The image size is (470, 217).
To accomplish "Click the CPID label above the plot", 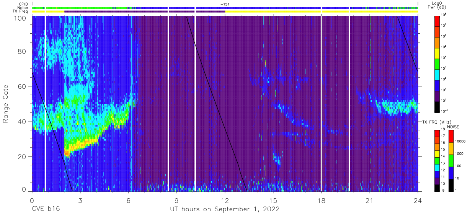I will [x=23, y=4].
